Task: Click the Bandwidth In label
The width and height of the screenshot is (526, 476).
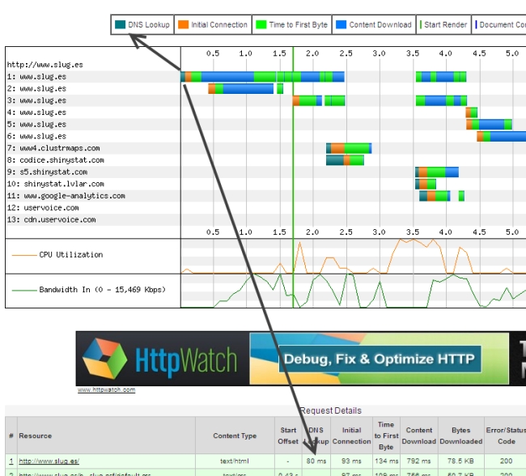Action: pos(102,290)
